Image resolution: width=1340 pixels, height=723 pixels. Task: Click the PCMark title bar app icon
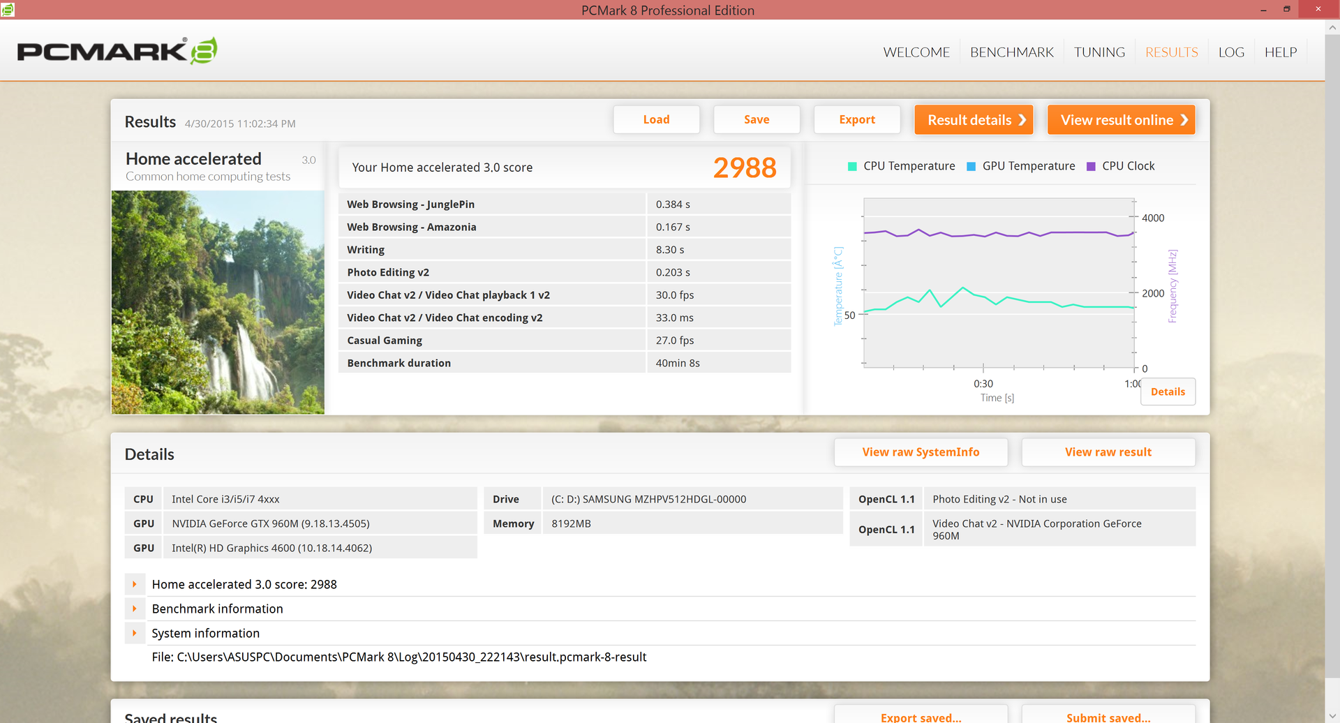[8, 9]
